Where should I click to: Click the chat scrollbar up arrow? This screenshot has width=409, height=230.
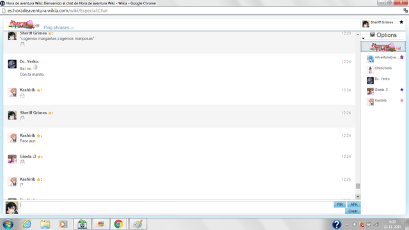pyautogui.click(x=358, y=34)
